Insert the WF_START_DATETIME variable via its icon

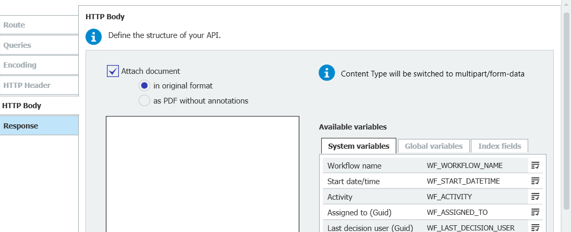pos(534,181)
